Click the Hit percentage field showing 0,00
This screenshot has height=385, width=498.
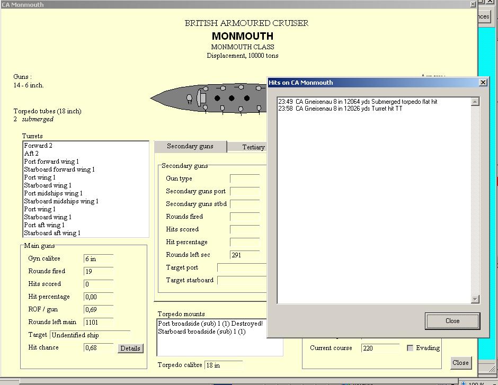(x=99, y=297)
